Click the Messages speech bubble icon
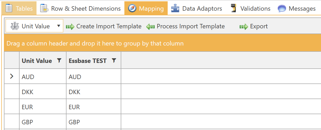This screenshot has height=130, width=321. pos(282,9)
